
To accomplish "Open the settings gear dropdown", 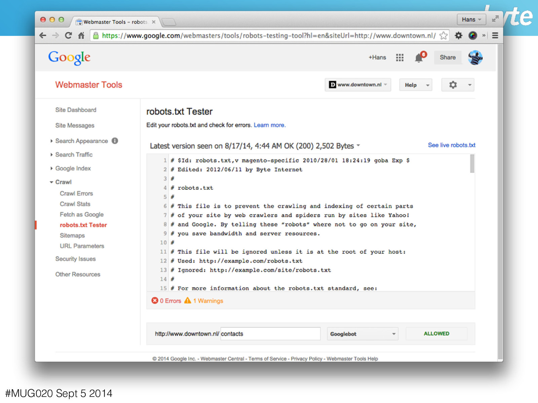I will pos(458,85).
